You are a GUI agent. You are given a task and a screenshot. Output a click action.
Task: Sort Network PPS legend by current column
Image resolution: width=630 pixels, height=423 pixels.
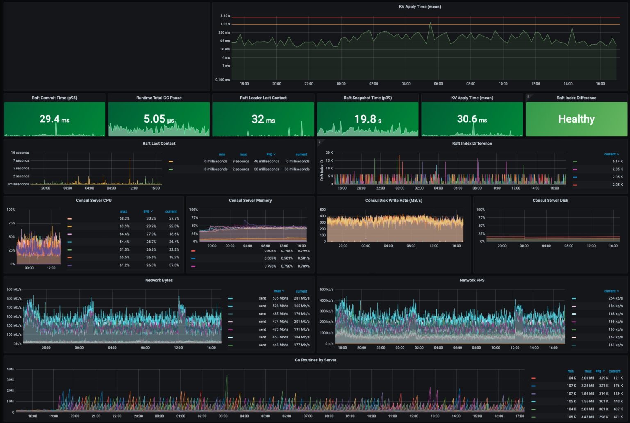click(x=611, y=291)
